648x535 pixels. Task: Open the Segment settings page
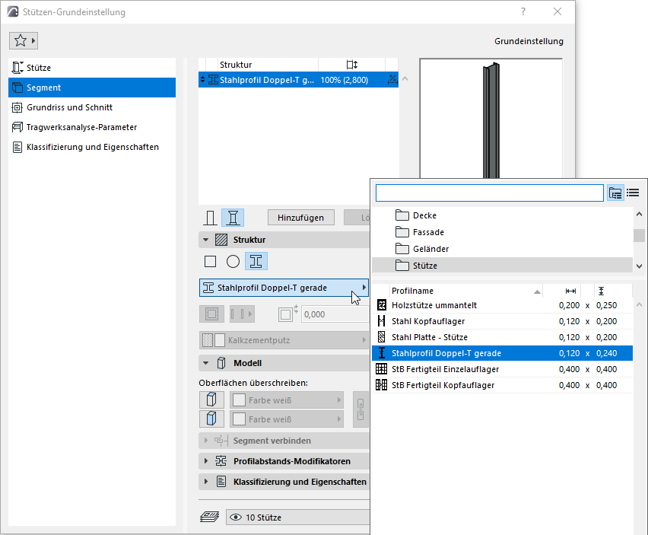92,88
